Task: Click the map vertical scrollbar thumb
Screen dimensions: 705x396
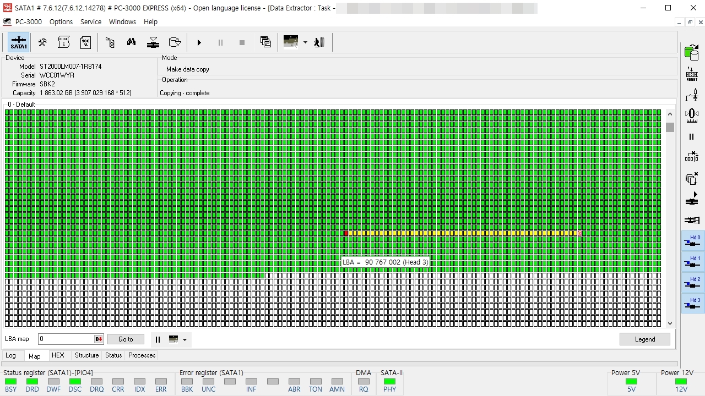Action: (670, 128)
